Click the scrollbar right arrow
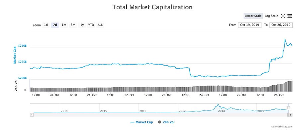Screen dimensions: 299x132 pos(291,115)
